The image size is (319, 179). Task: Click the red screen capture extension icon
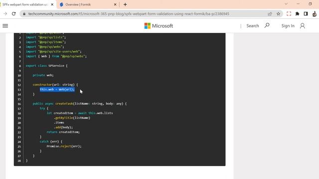coord(289,14)
